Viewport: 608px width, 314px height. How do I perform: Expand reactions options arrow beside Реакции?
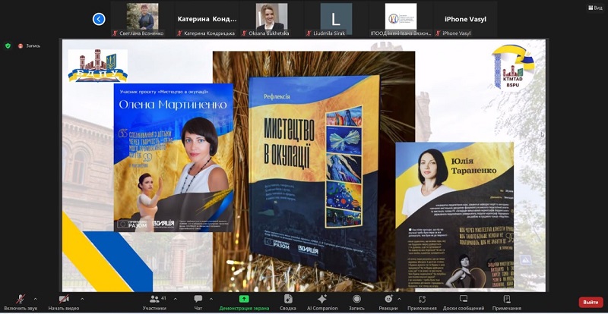point(399,299)
